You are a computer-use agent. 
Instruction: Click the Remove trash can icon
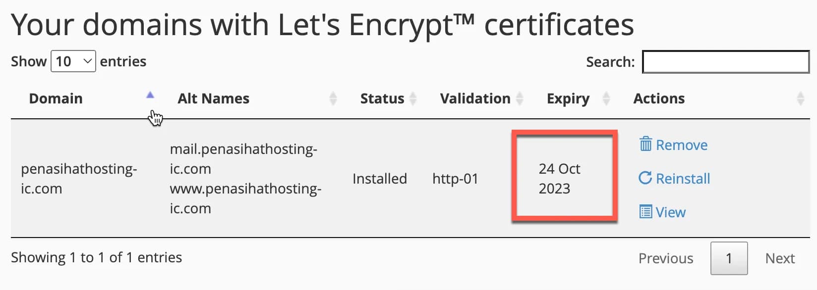(645, 145)
